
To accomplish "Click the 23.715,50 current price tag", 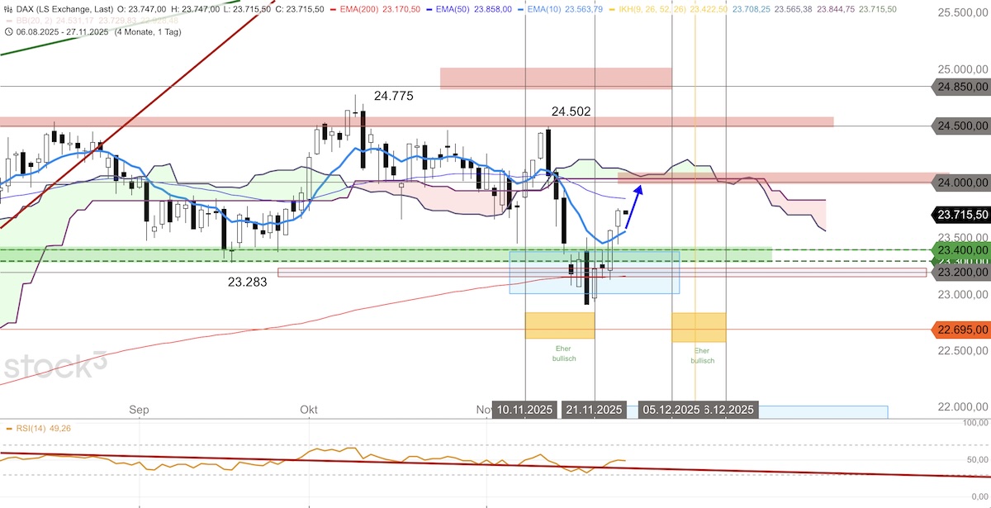I will click(x=962, y=214).
